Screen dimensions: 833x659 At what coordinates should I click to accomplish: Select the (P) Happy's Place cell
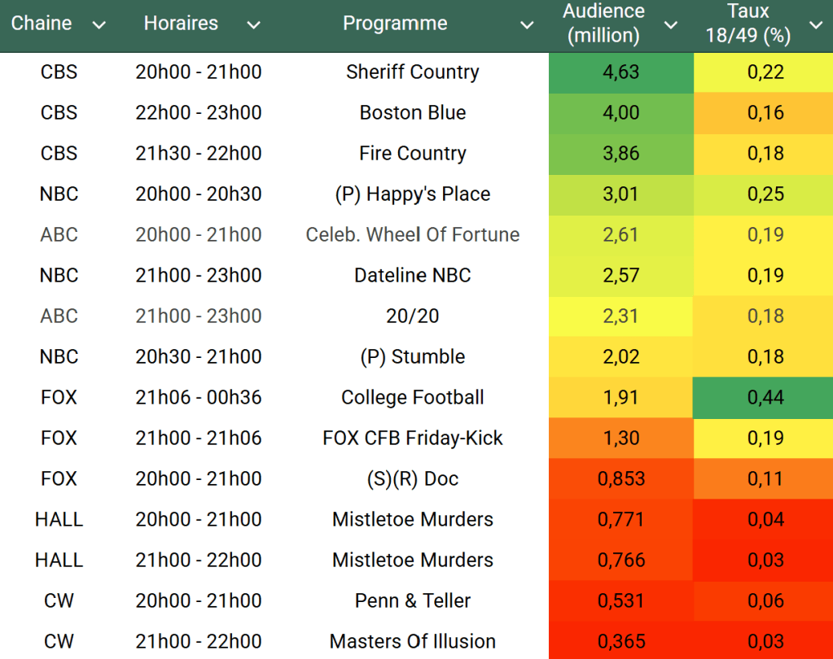412,194
